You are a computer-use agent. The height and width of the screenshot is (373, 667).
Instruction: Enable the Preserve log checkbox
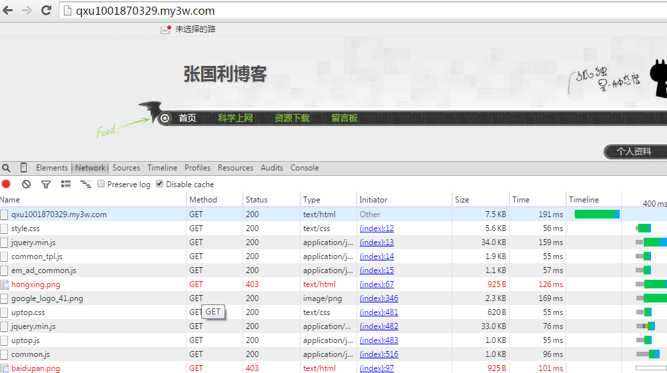pyautogui.click(x=101, y=185)
